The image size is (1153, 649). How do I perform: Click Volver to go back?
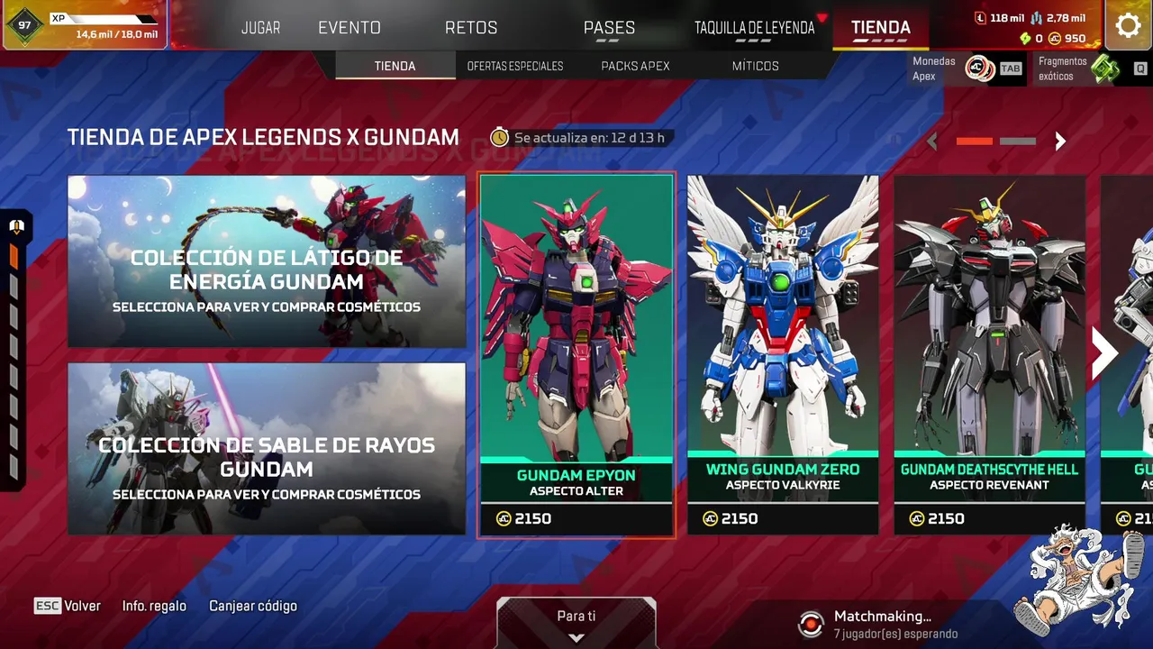(83, 606)
